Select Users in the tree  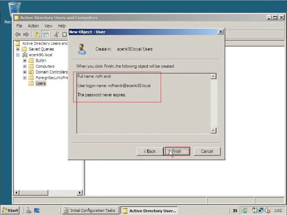41,83
